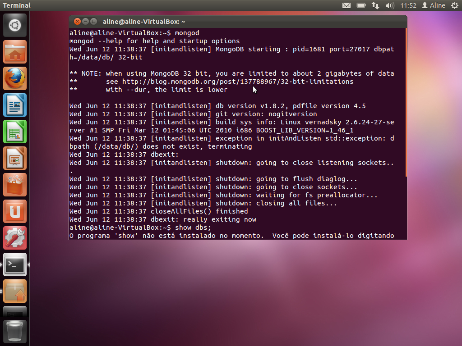Open the Trash at the launcher bottom

(15, 331)
